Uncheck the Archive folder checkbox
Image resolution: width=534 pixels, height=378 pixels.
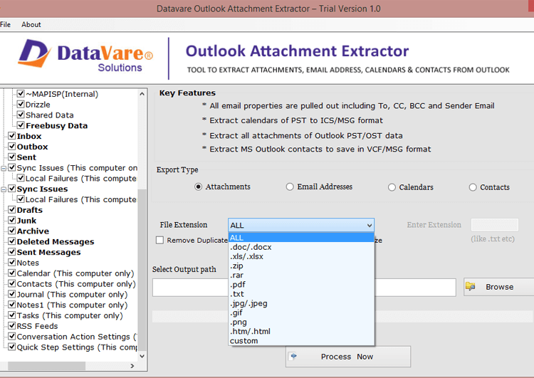click(x=12, y=231)
